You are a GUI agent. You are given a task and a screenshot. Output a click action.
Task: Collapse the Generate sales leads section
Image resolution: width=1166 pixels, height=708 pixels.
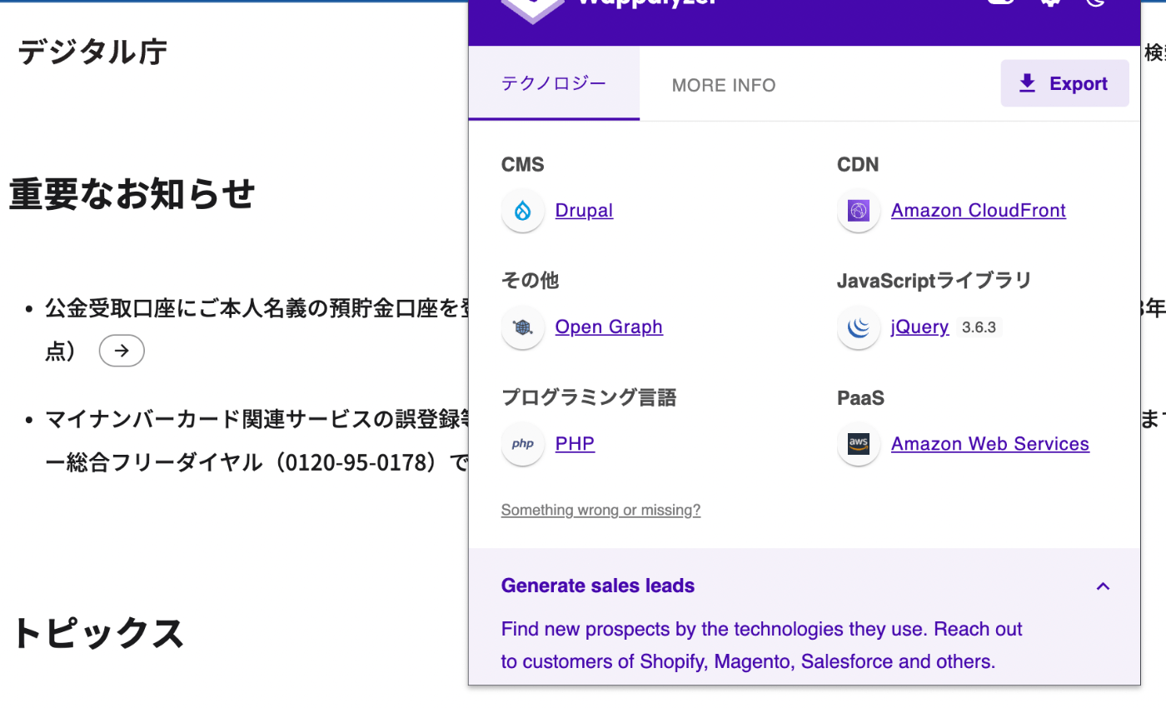[x=1104, y=586]
